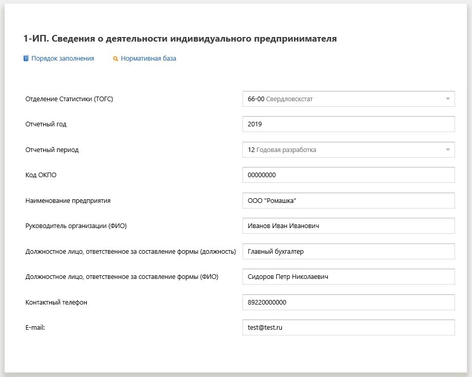The width and height of the screenshot is (472, 377).
Task: Focus the field containing Главный бухгалтер
Action: click(x=349, y=252)
